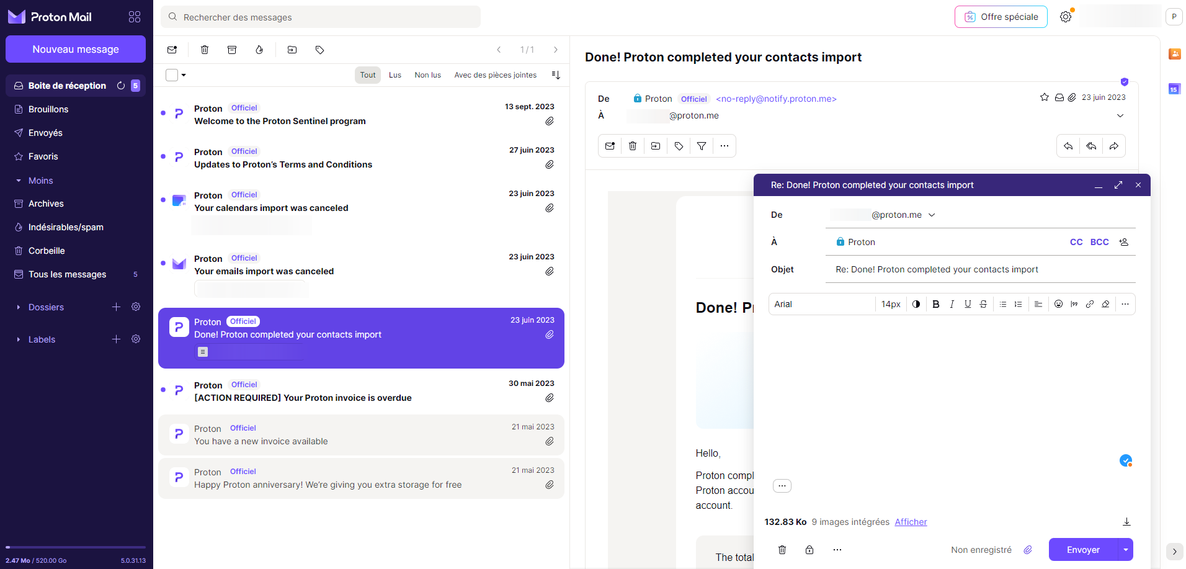Click Offre spéciale button
Viewport: 1186px width, 569px height.
(x=1001, y=17)
